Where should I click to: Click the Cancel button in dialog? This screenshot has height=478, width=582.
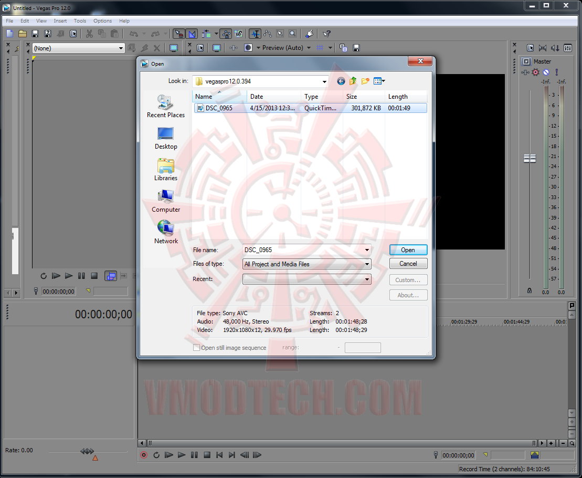(x=408, y=264)
